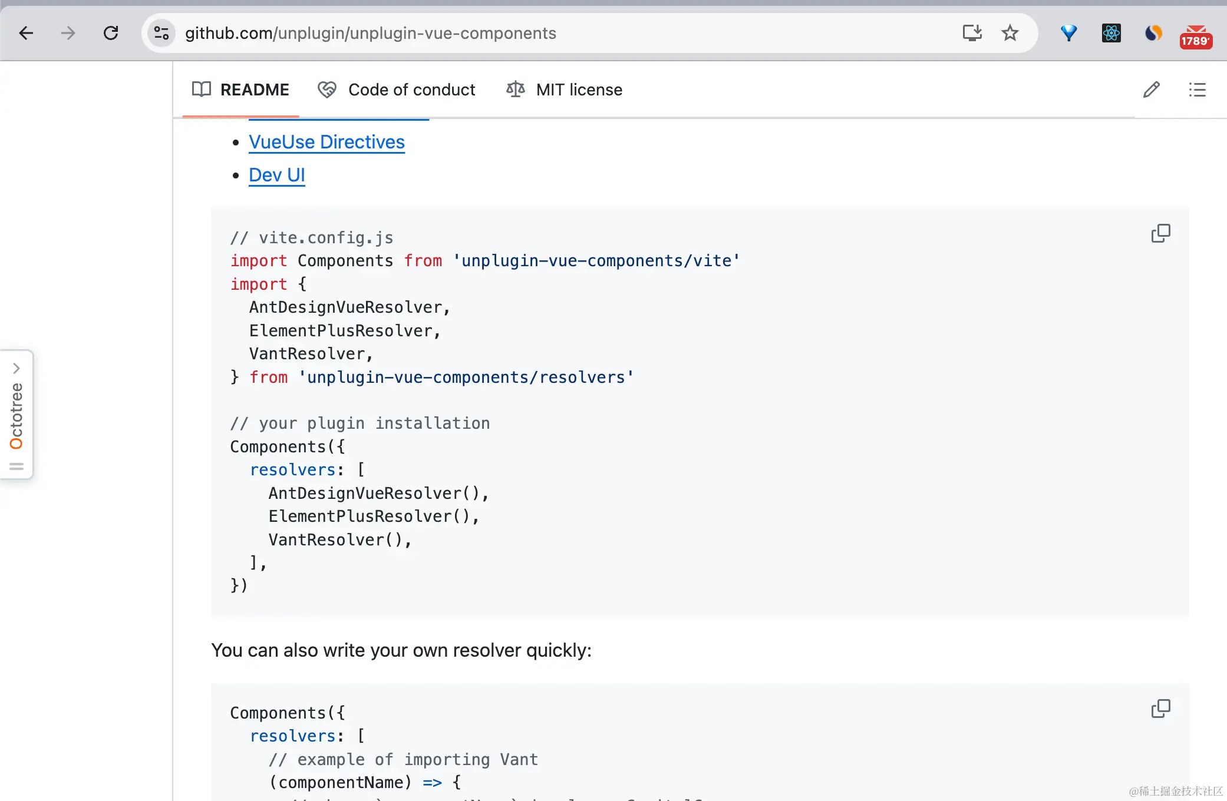The width and height of the screenshot is (1227, 801).
Task: Copy the vite.config.js code block
Action: [x=1160, y=233]
